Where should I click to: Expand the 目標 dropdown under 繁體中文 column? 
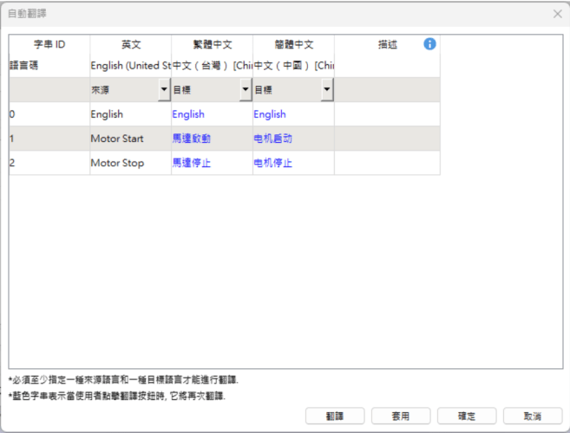pyautogui.click(x=246, y=89)
